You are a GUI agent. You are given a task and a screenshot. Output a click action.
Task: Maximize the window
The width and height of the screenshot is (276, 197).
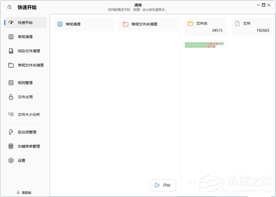[264, 5]
